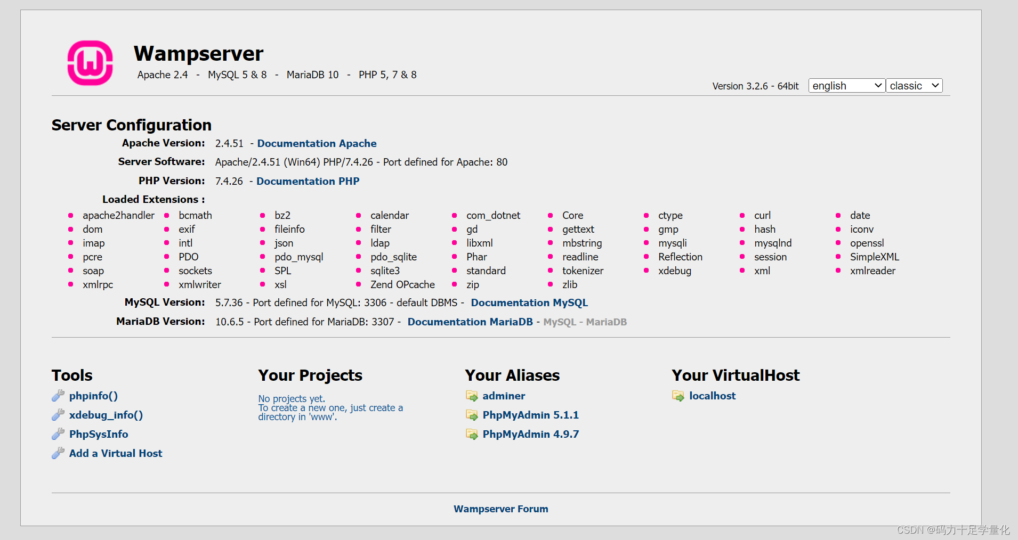Click the No projects yet message

point(292,398)
